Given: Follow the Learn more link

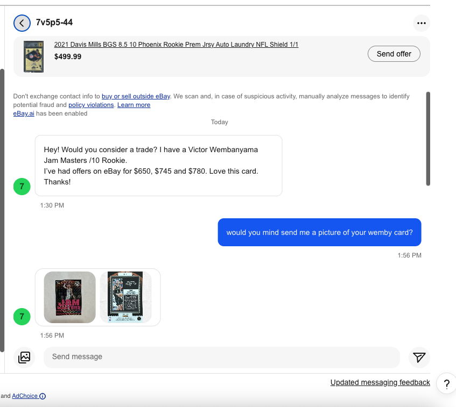Looking at the screenshot, I should coord(134,105).
